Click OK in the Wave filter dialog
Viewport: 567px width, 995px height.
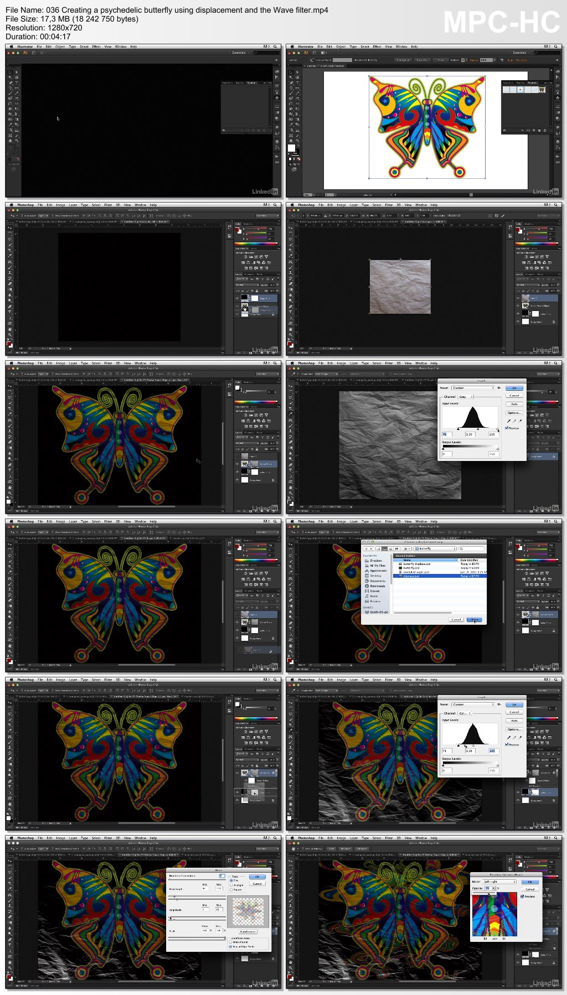pyautogui.click(x=257, y=877)
